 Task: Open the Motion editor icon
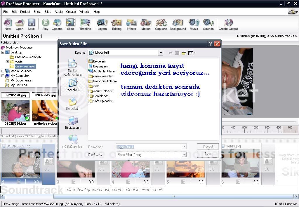point(146,23)
